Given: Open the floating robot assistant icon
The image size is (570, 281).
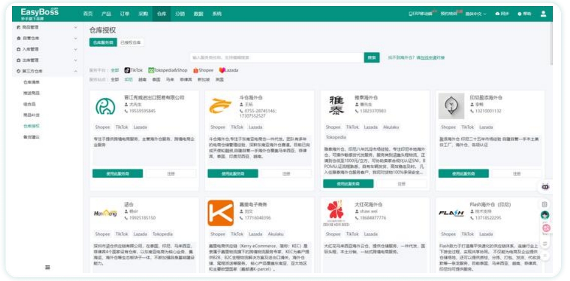Looking at the screenshot, I should click(545, 187).
